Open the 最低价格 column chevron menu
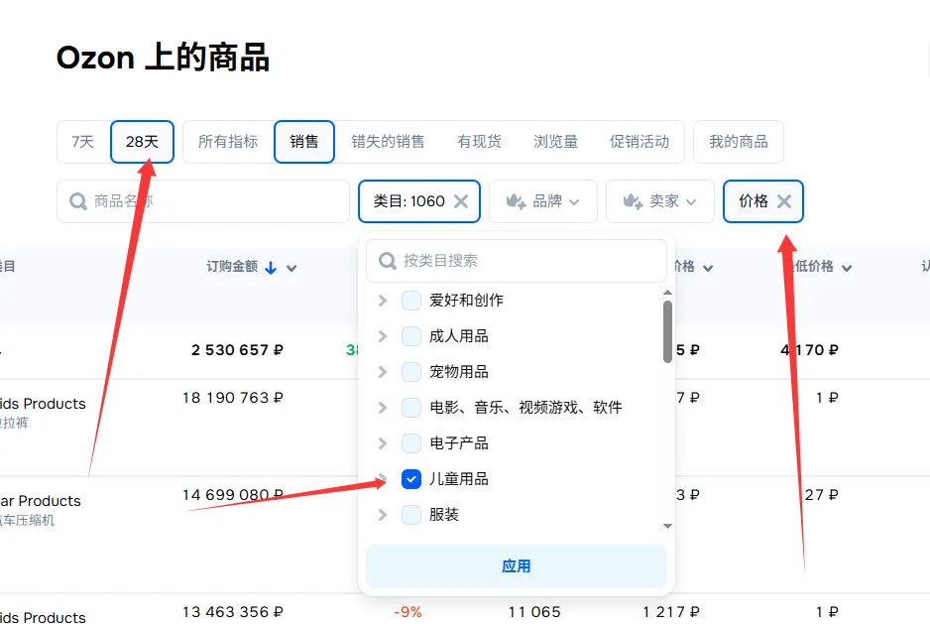 coord(847,269)
